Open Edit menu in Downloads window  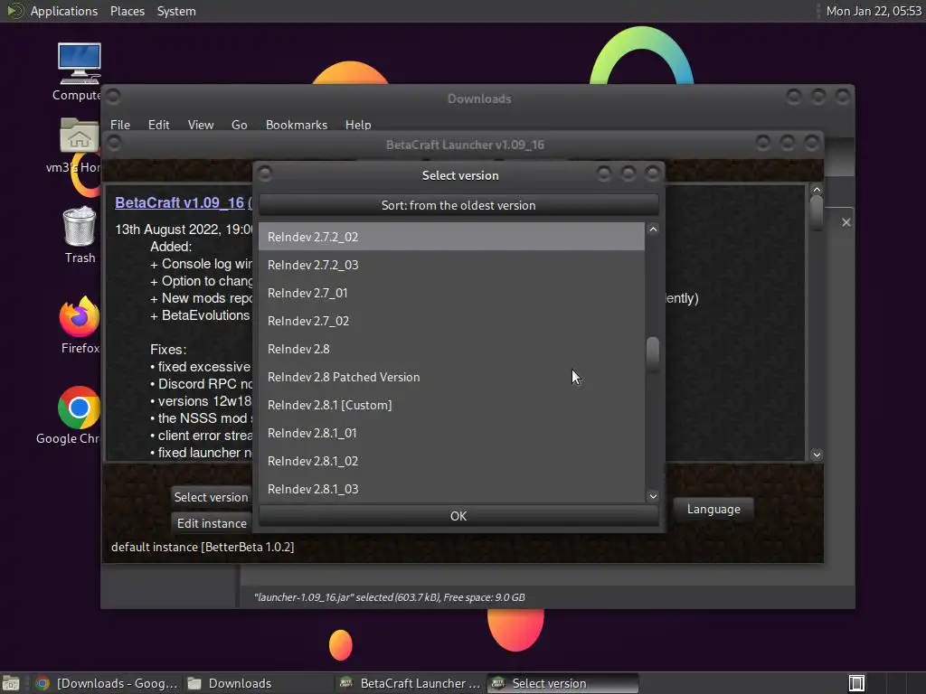coord(158,125)
